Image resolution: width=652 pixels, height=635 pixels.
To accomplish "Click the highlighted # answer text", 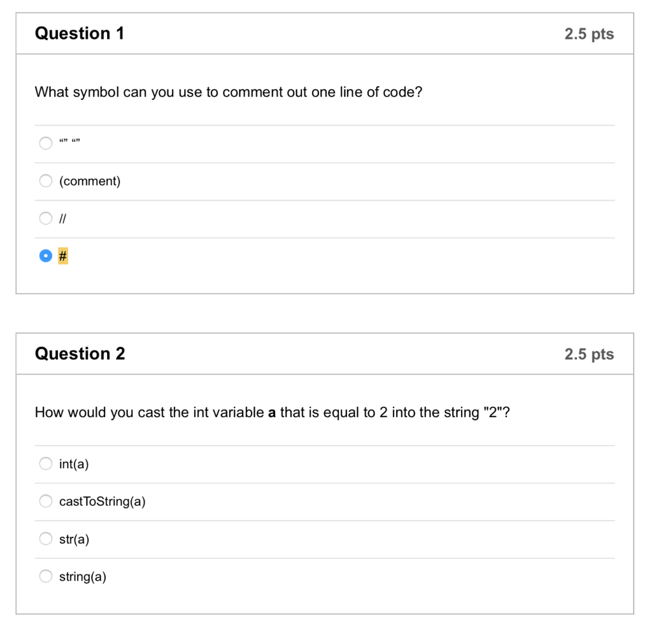I will pyautogui.click(x=62, y=255).
